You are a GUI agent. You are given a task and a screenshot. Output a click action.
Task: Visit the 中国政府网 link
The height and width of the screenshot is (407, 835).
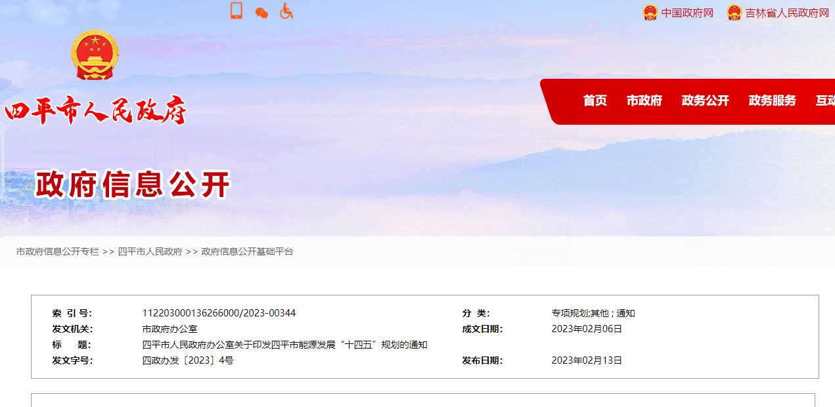685,12
